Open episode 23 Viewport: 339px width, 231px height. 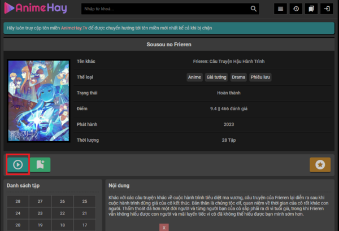pos(40,213)
